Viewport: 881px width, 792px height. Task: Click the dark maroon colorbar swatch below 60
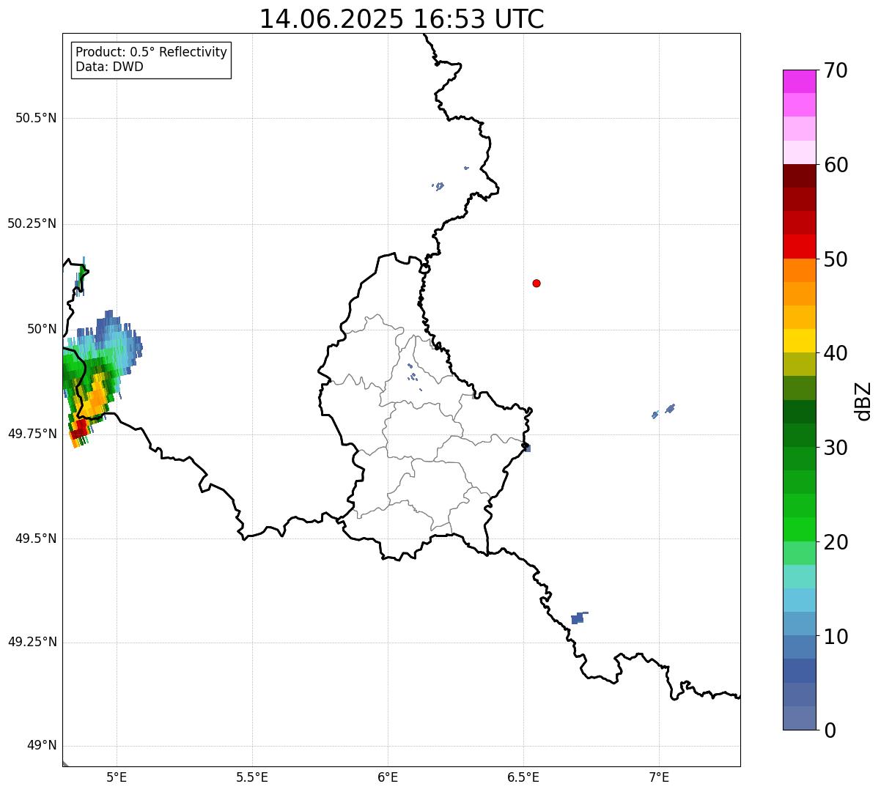(799, 176)
